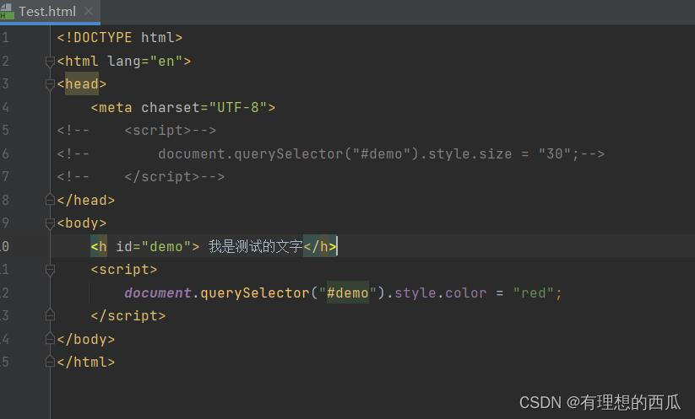695x419 pixels.
Task: Click the Chinese text 我是测试的文字
Action: [x=256, y=246]
